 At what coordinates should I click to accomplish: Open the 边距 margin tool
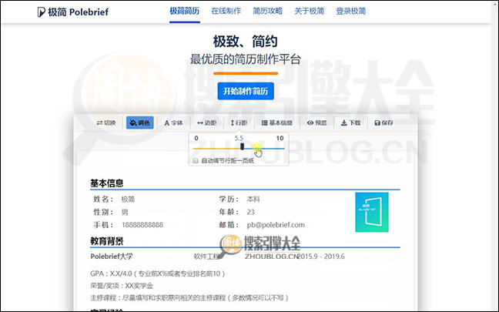[x=207, y=122]
